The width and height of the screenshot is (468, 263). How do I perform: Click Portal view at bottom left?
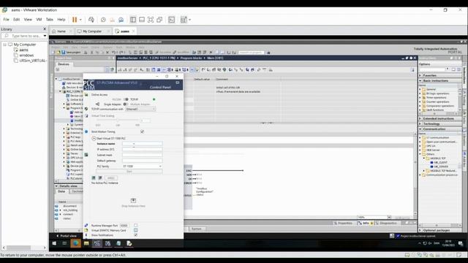(x=67, y=236)
